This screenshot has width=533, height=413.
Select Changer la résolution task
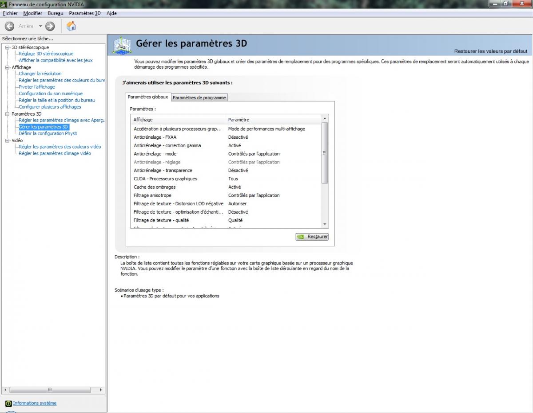click(40, 74)
